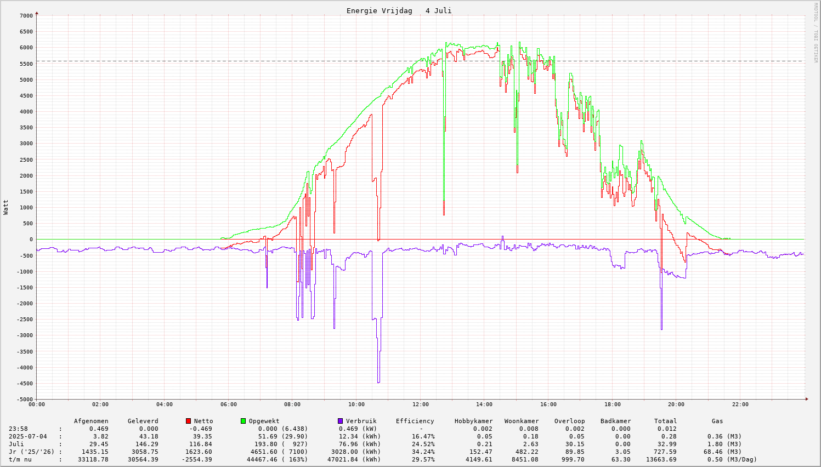This screenshot has height=467, width=821.
Task: Select the 20:00 time axis marker
Action: point(676,405)
